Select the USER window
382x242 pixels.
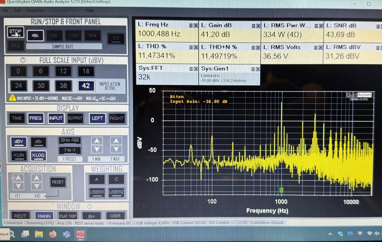[115, 216]
